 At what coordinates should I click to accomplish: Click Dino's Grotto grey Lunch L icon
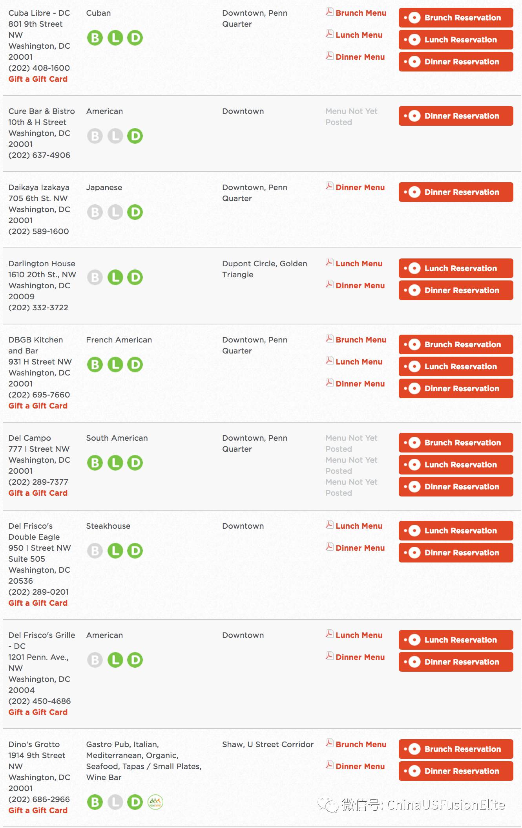[115, 802]
